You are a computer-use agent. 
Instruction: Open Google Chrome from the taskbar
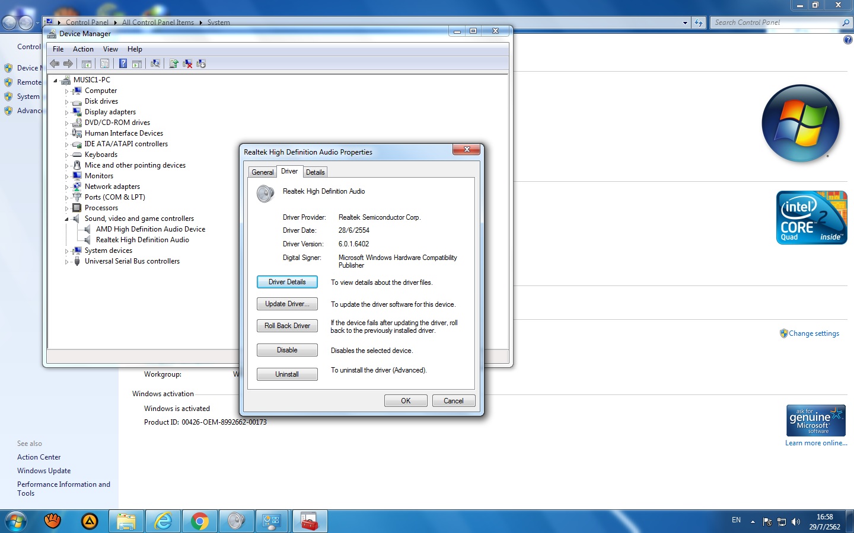point(200,521)
